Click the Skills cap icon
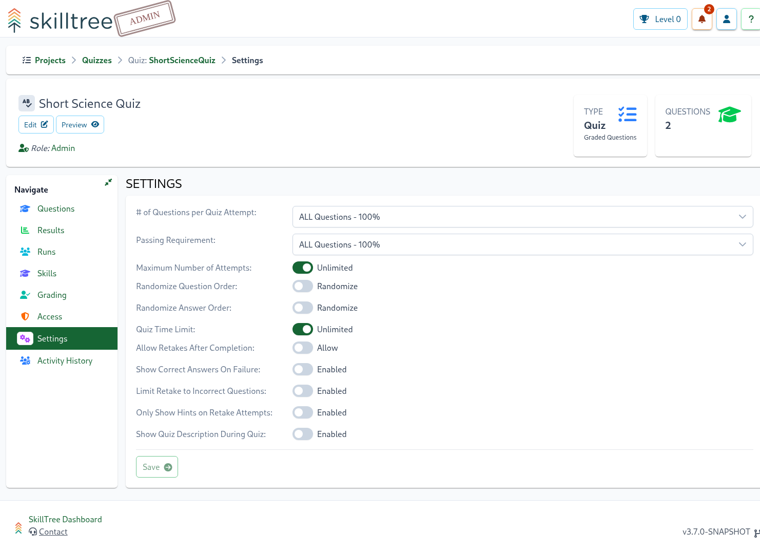 click(25, 273)
